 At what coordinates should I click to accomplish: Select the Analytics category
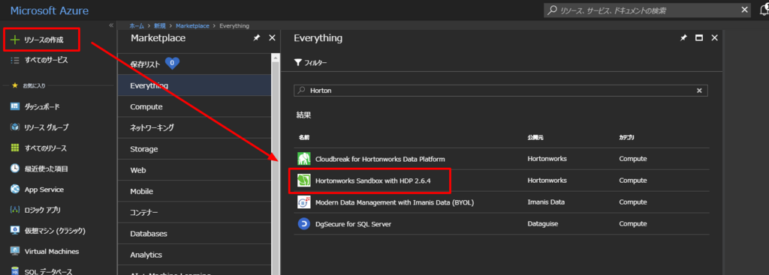click(195, 255)
